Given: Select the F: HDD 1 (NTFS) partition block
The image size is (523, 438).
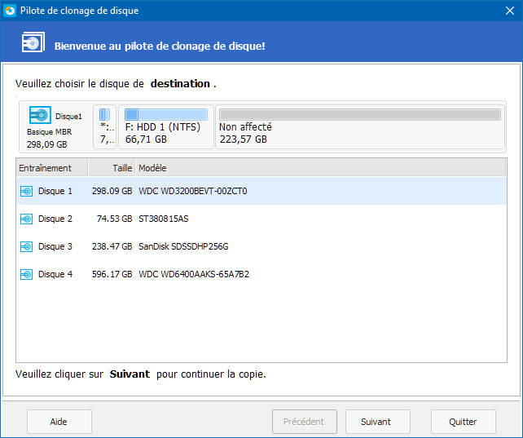Looking at the screenshot, I should pyautogui.click(x=166, y=127).
